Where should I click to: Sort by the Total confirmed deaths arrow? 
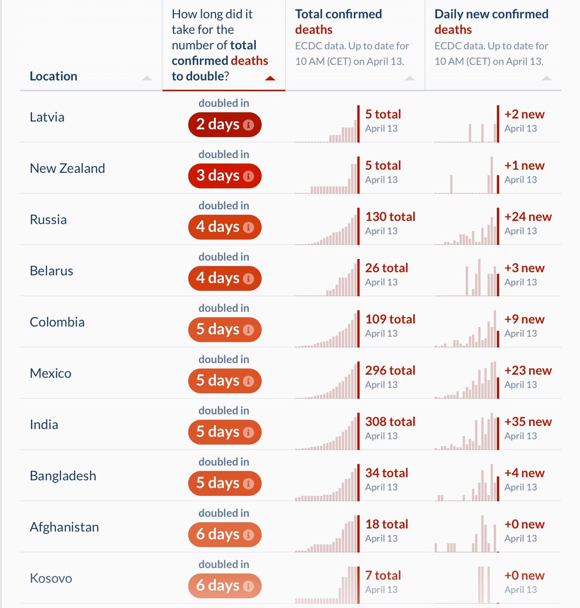[x=409, y=78]
